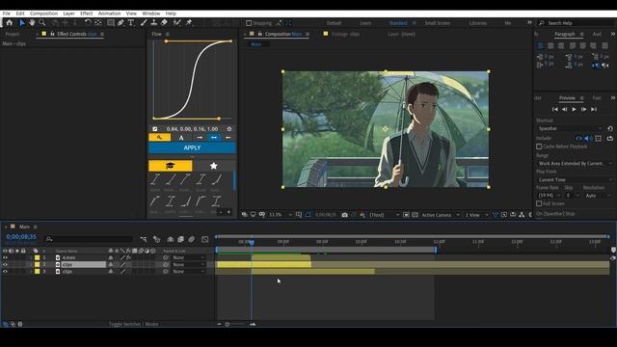617x347 pixels.
Task: Toggle include video eye icon in Preview
Action: tap(578, 138)
